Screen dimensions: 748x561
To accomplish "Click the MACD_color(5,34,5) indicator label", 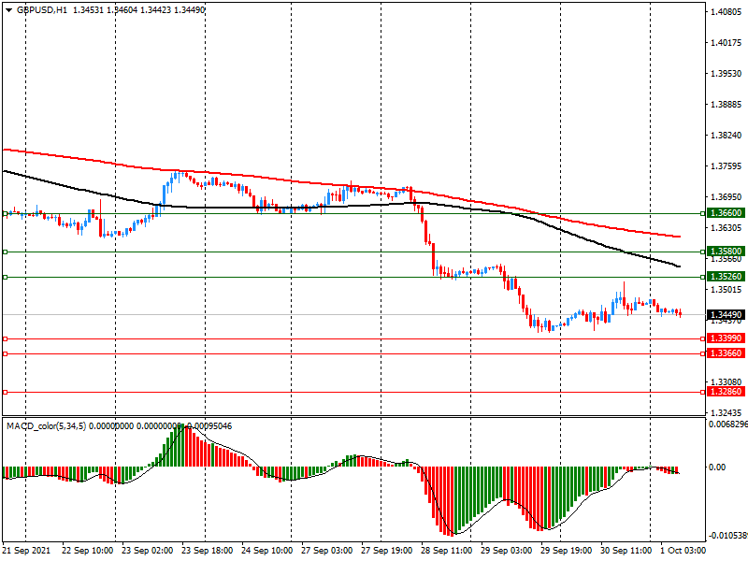I will (x=46, y=426).
